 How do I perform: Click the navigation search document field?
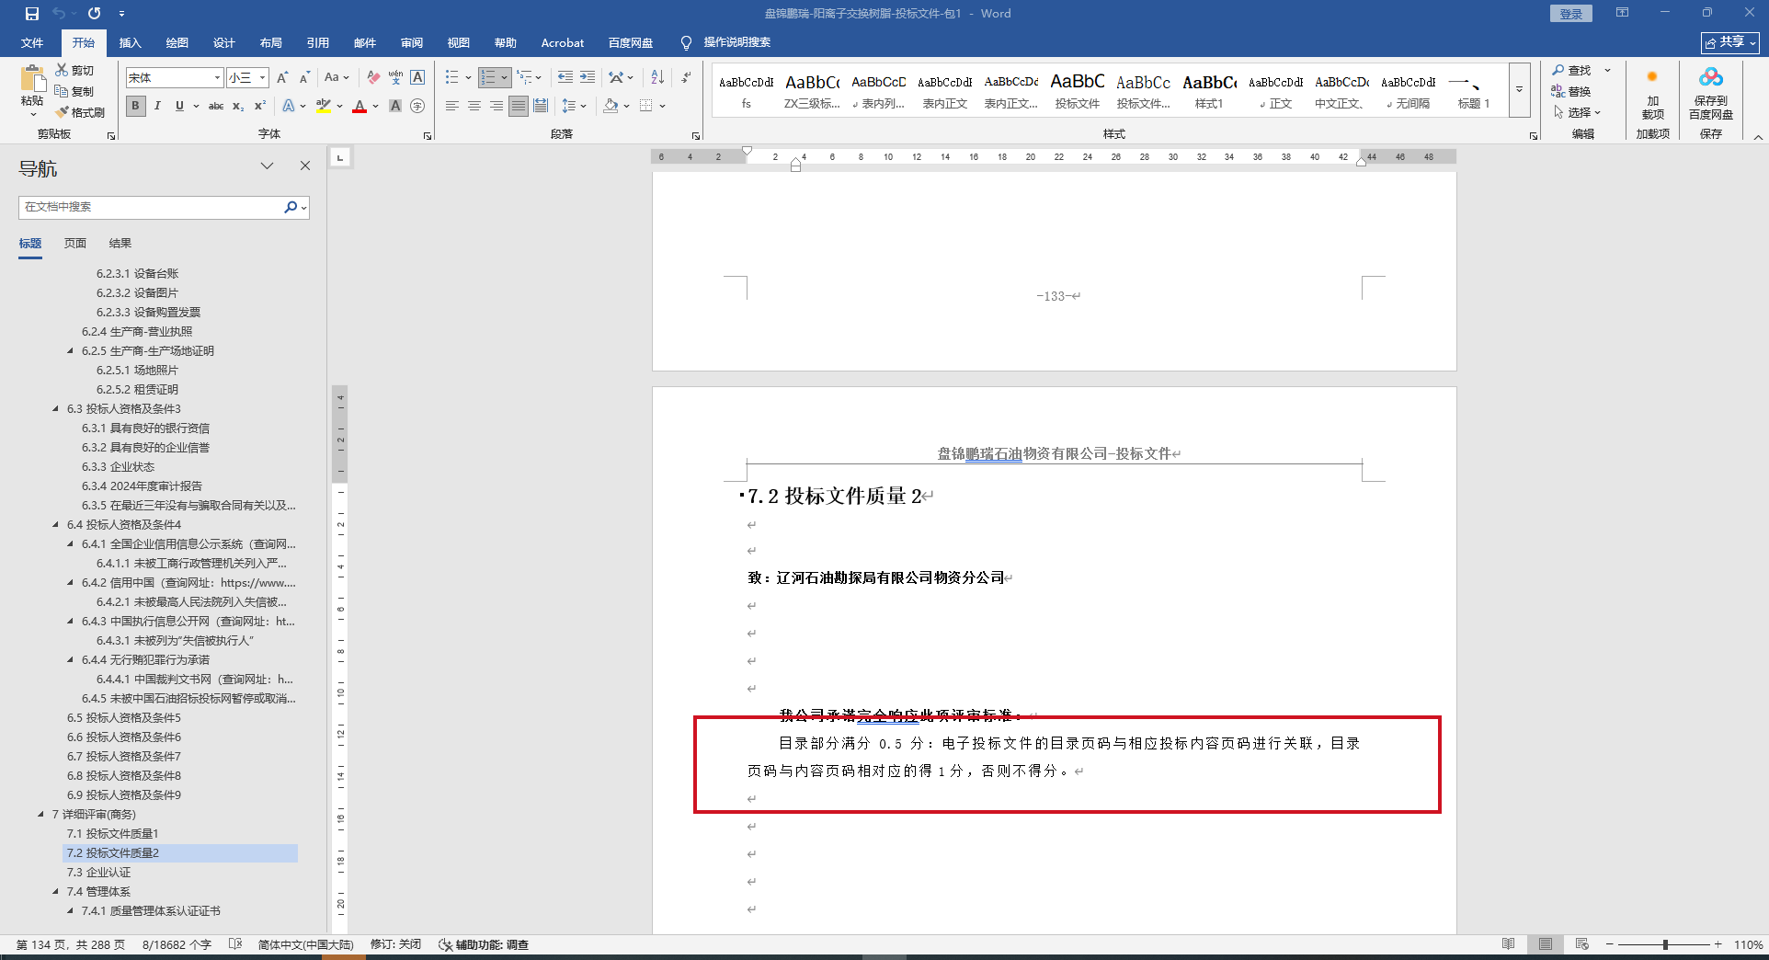tap(152, 207)
